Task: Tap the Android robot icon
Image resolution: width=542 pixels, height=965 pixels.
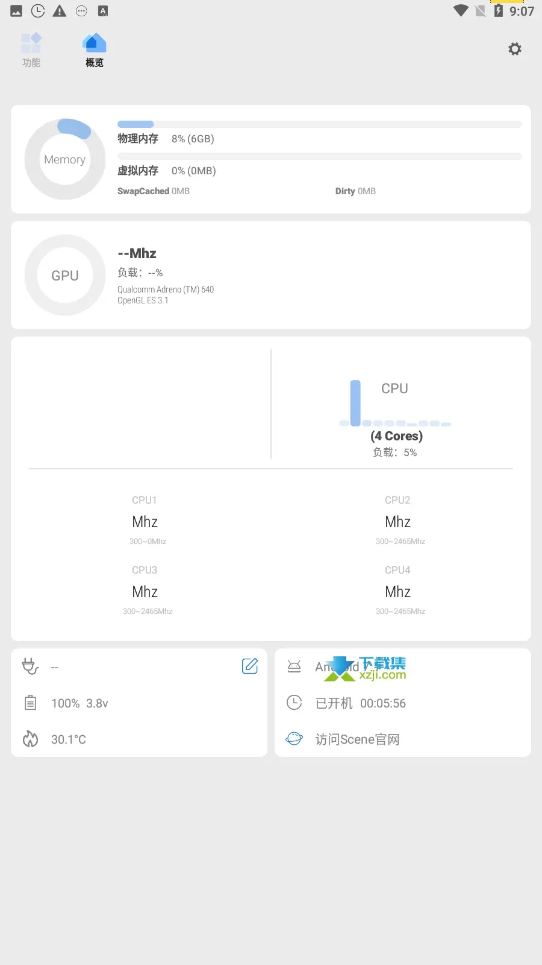Action: pyautogui.click(x=294, y=666)
